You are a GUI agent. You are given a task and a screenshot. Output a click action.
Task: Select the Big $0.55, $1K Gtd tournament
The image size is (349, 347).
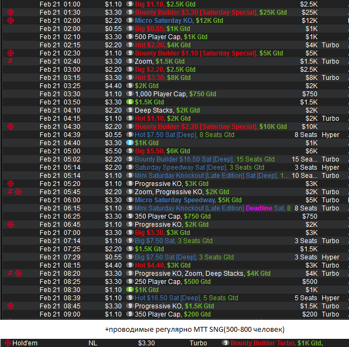tap(163, 29)
